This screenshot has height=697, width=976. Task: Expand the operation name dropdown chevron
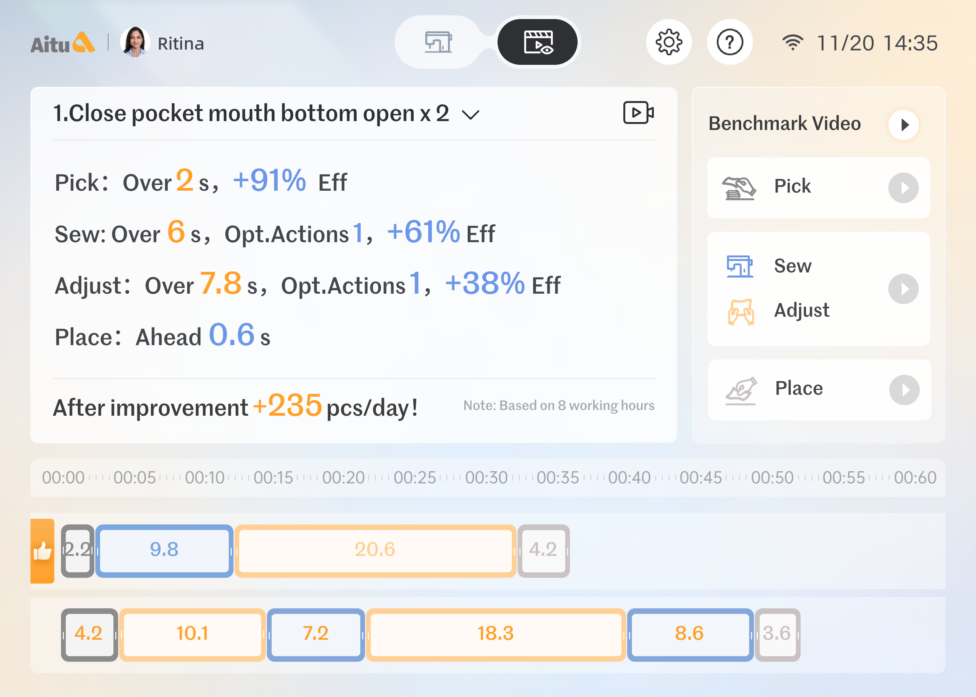471,115
